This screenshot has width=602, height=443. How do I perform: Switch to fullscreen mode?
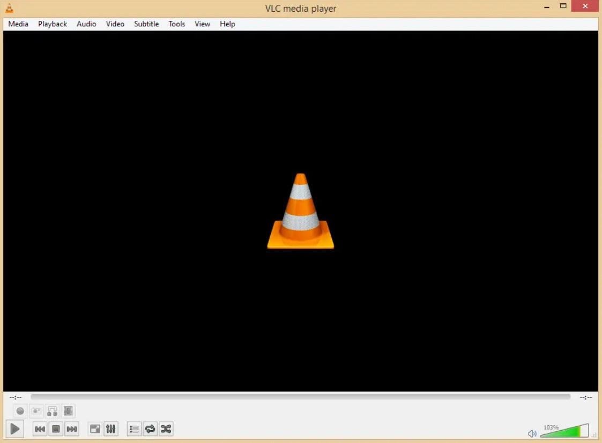click(x=95, y=429)
